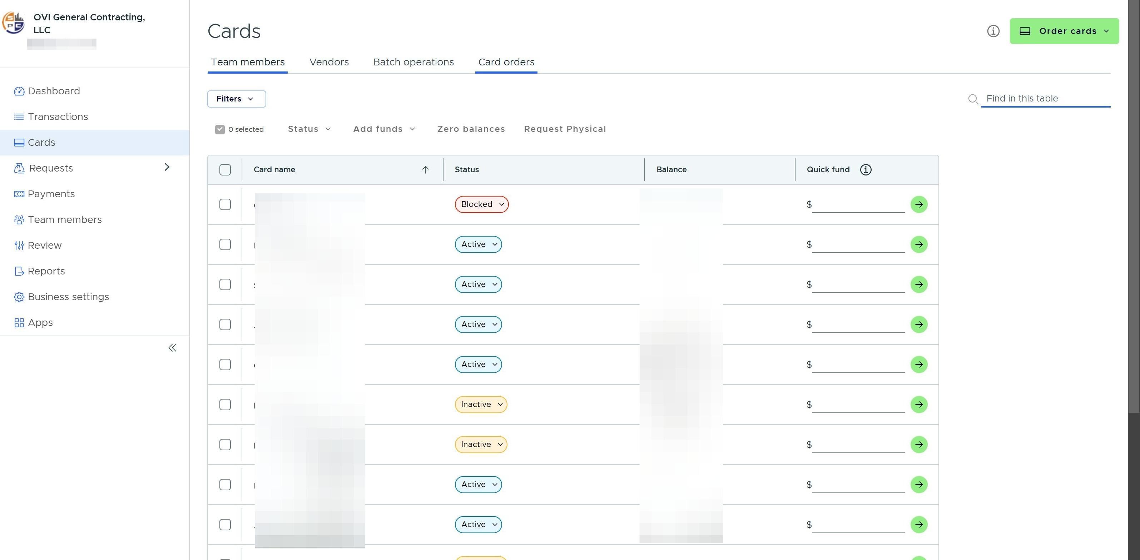Tick the checkbox on the Blocked card row
The height and width of the screenshot is (560, 1140).
tap(225, 204)
